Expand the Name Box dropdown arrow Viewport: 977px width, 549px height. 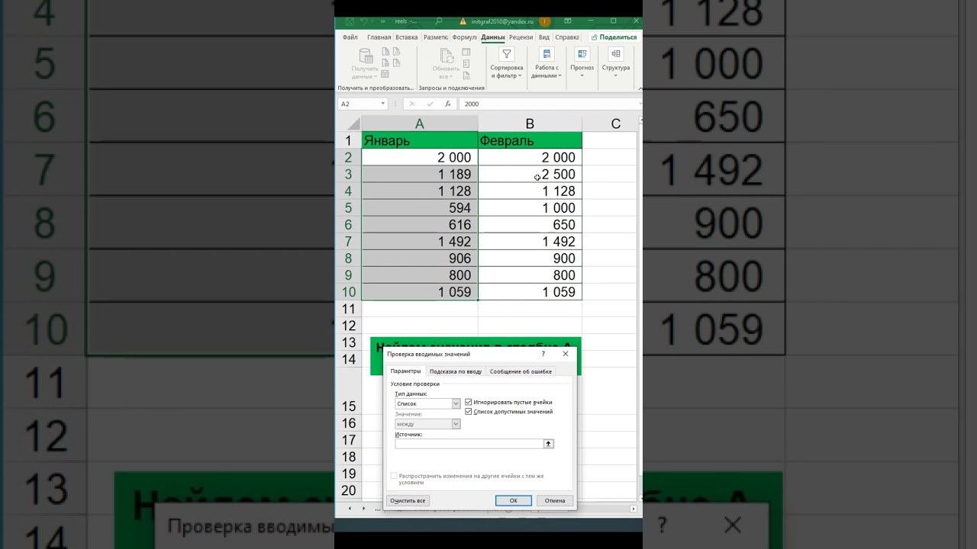[x=383, y=104]
